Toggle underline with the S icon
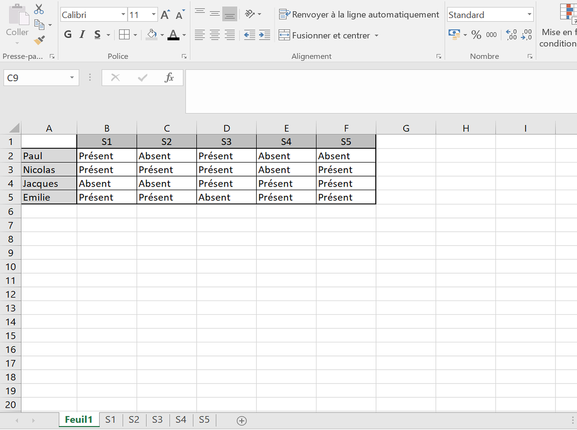This screenshot has width=577, height=430. pos(97,35)
